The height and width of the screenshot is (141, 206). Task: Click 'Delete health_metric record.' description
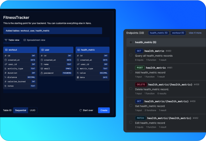click(152, 90)
